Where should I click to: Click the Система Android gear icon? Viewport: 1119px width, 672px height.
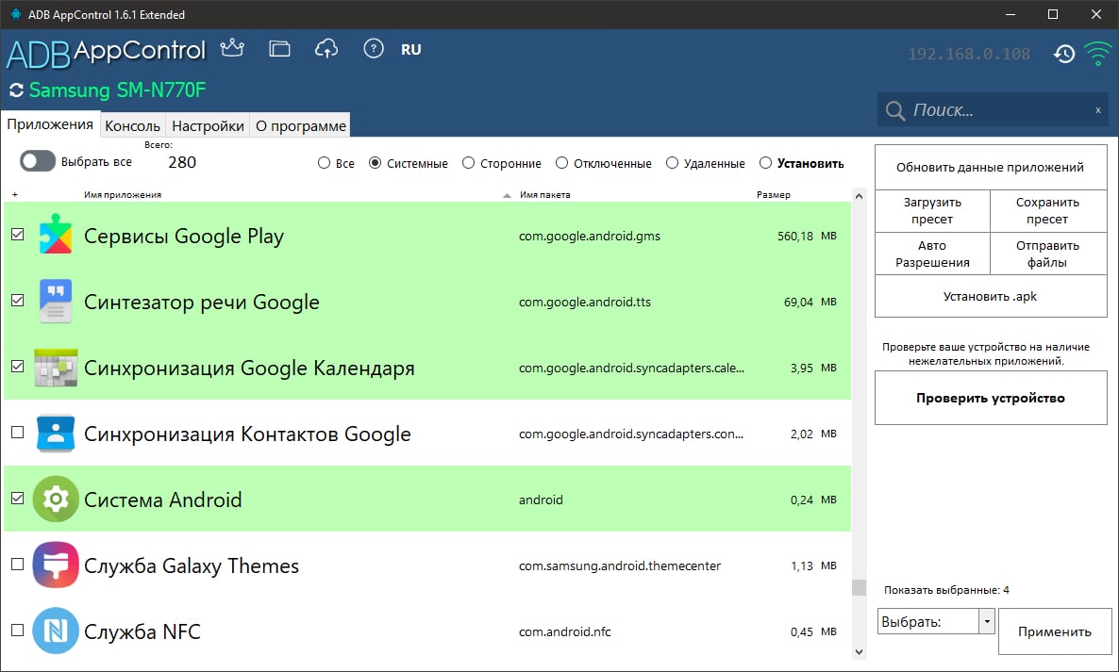(56, 499)
